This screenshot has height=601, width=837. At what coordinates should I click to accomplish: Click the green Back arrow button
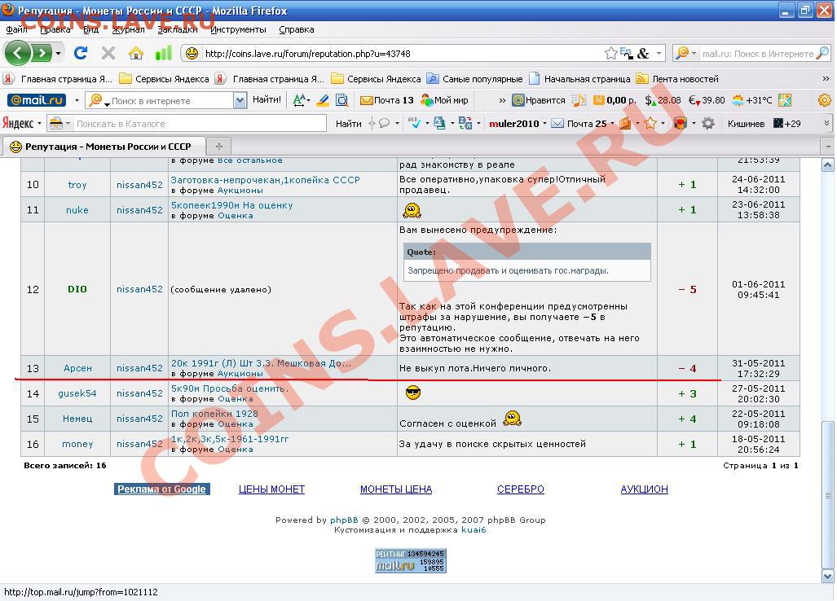pyautogui.click(x=18, y=54)
